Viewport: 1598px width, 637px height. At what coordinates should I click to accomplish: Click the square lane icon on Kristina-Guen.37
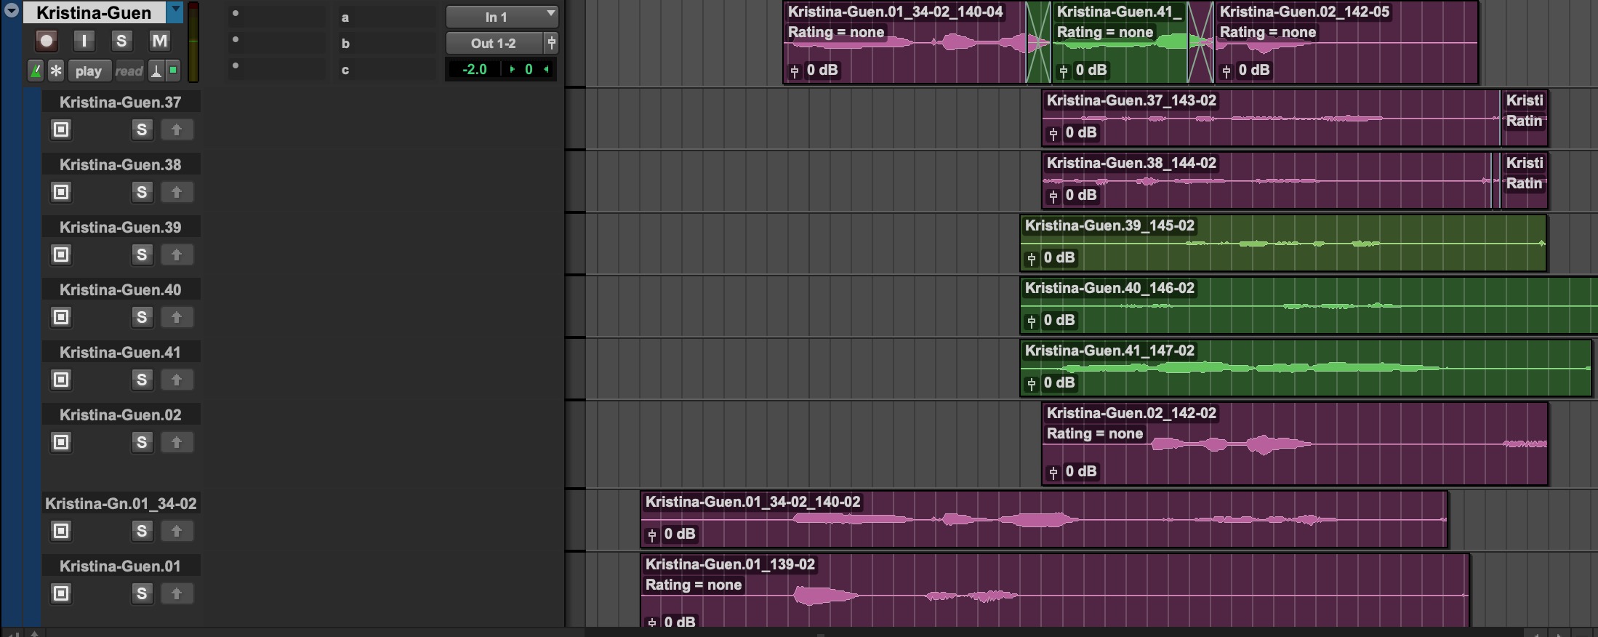coord(61,129)
